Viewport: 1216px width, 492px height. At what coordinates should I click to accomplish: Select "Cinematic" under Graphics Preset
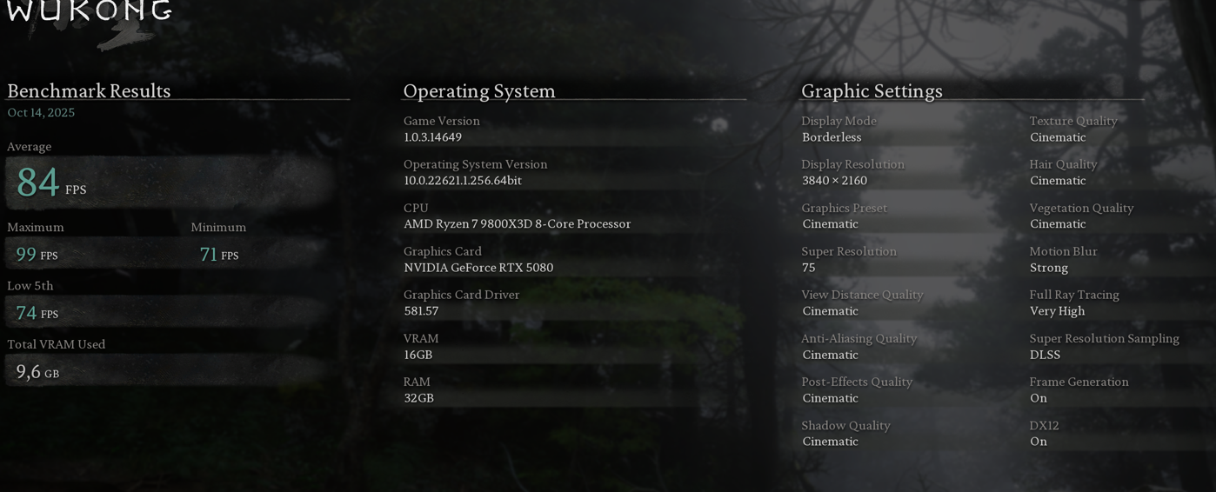click(830, 224)
